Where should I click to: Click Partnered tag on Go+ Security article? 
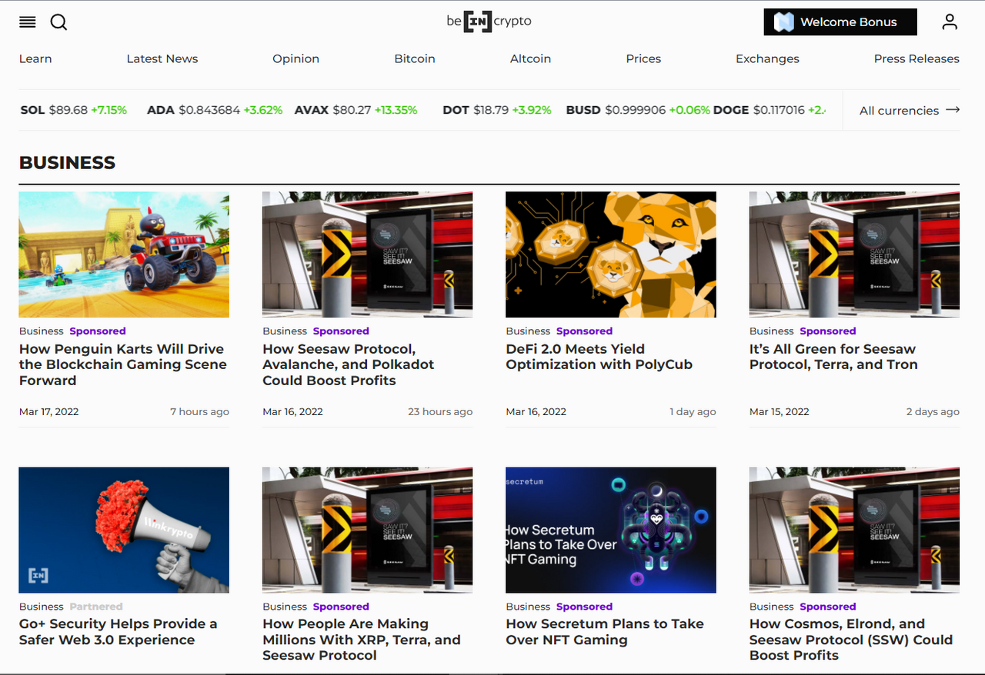pos(96,607)
